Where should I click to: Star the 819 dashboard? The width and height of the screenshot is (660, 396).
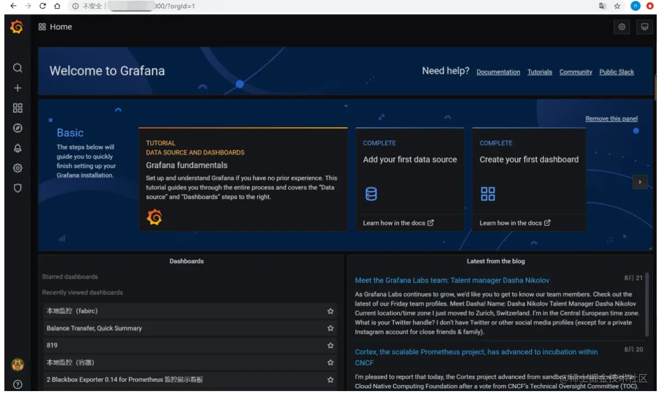331,346
